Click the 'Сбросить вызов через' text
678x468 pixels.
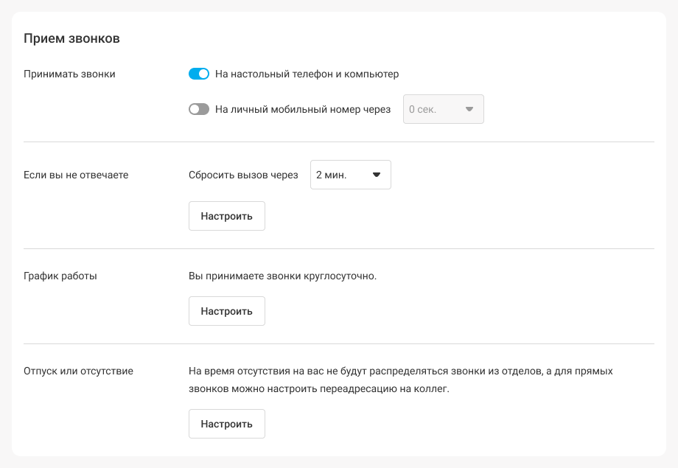point(243,175)
